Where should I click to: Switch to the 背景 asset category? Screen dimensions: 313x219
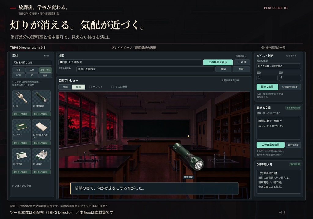click(x=19, y=70)
